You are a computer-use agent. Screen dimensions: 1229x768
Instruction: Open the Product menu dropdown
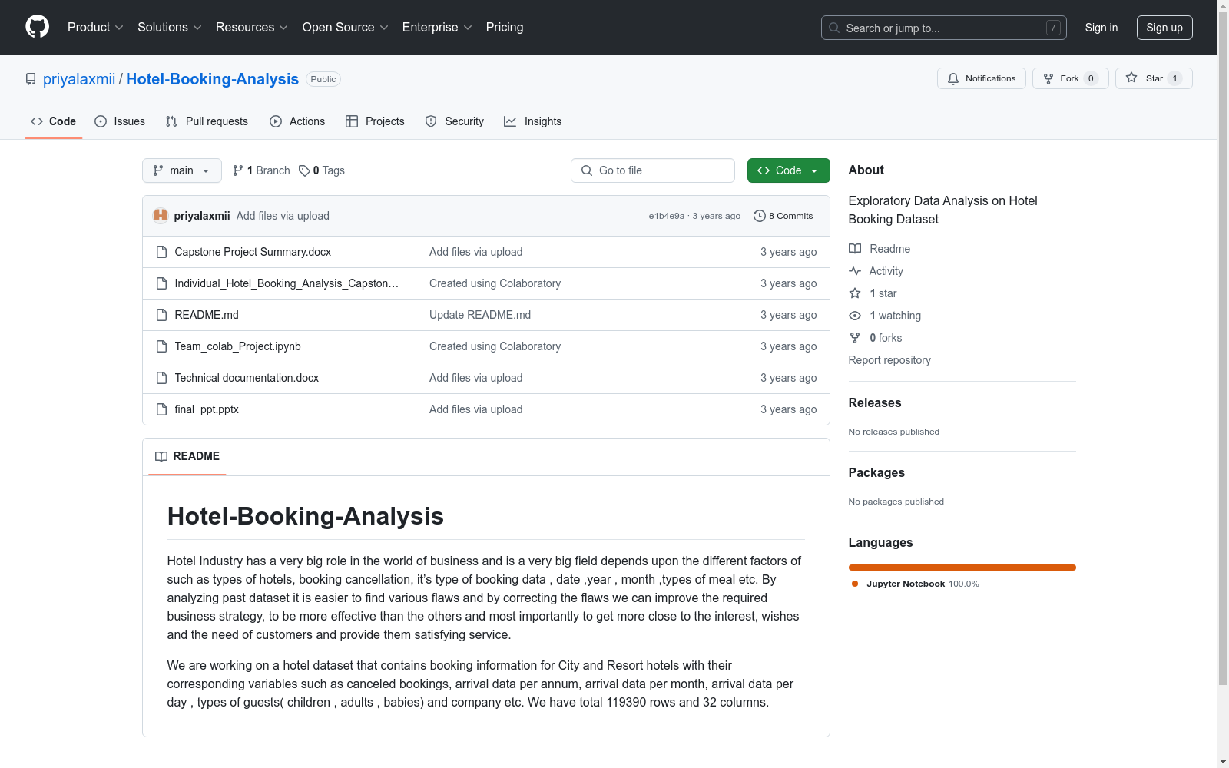[x=94, y=27]
